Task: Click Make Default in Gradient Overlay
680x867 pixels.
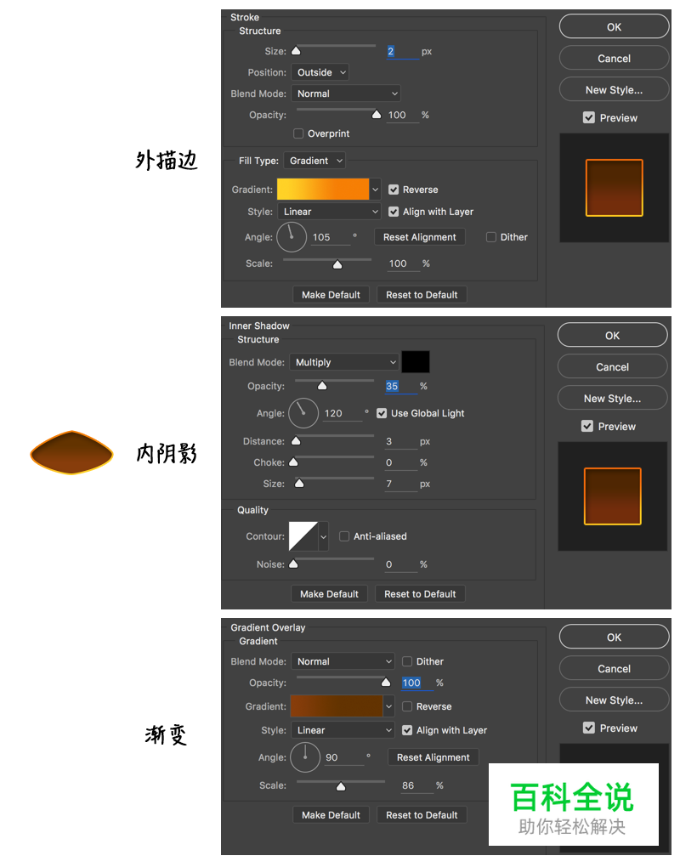Action: (x=331, y=814)
